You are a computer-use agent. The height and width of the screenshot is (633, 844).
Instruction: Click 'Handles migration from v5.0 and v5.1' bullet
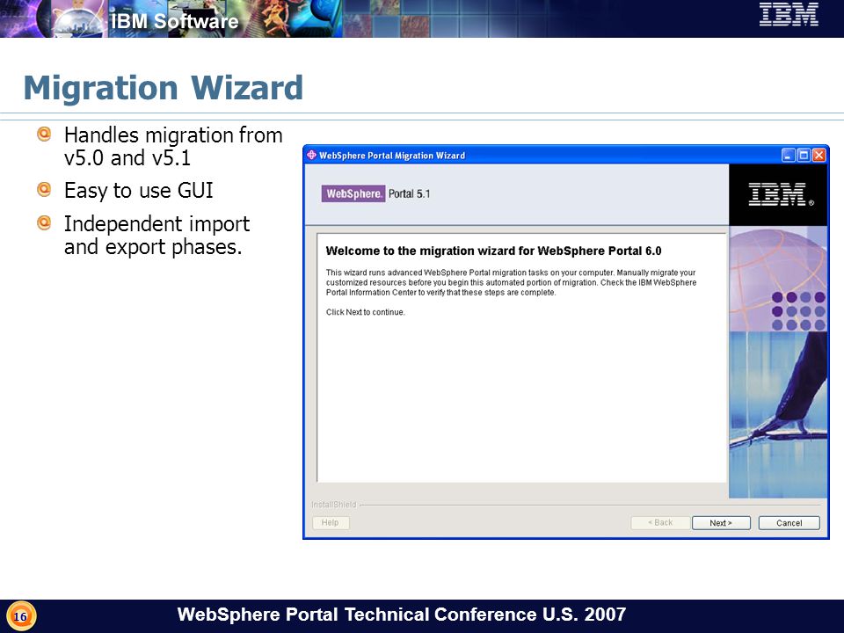pyautogui.click(x=173, y=147)
